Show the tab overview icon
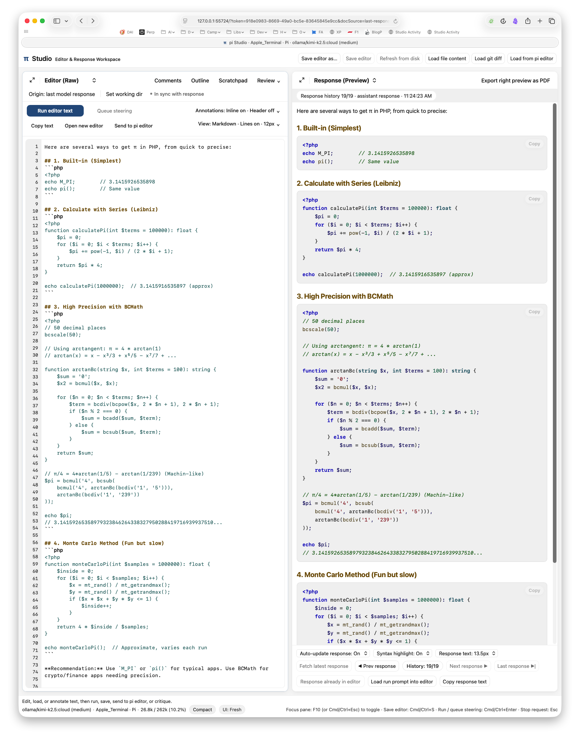This screenshot has width=580, height=742. [552, 21]
